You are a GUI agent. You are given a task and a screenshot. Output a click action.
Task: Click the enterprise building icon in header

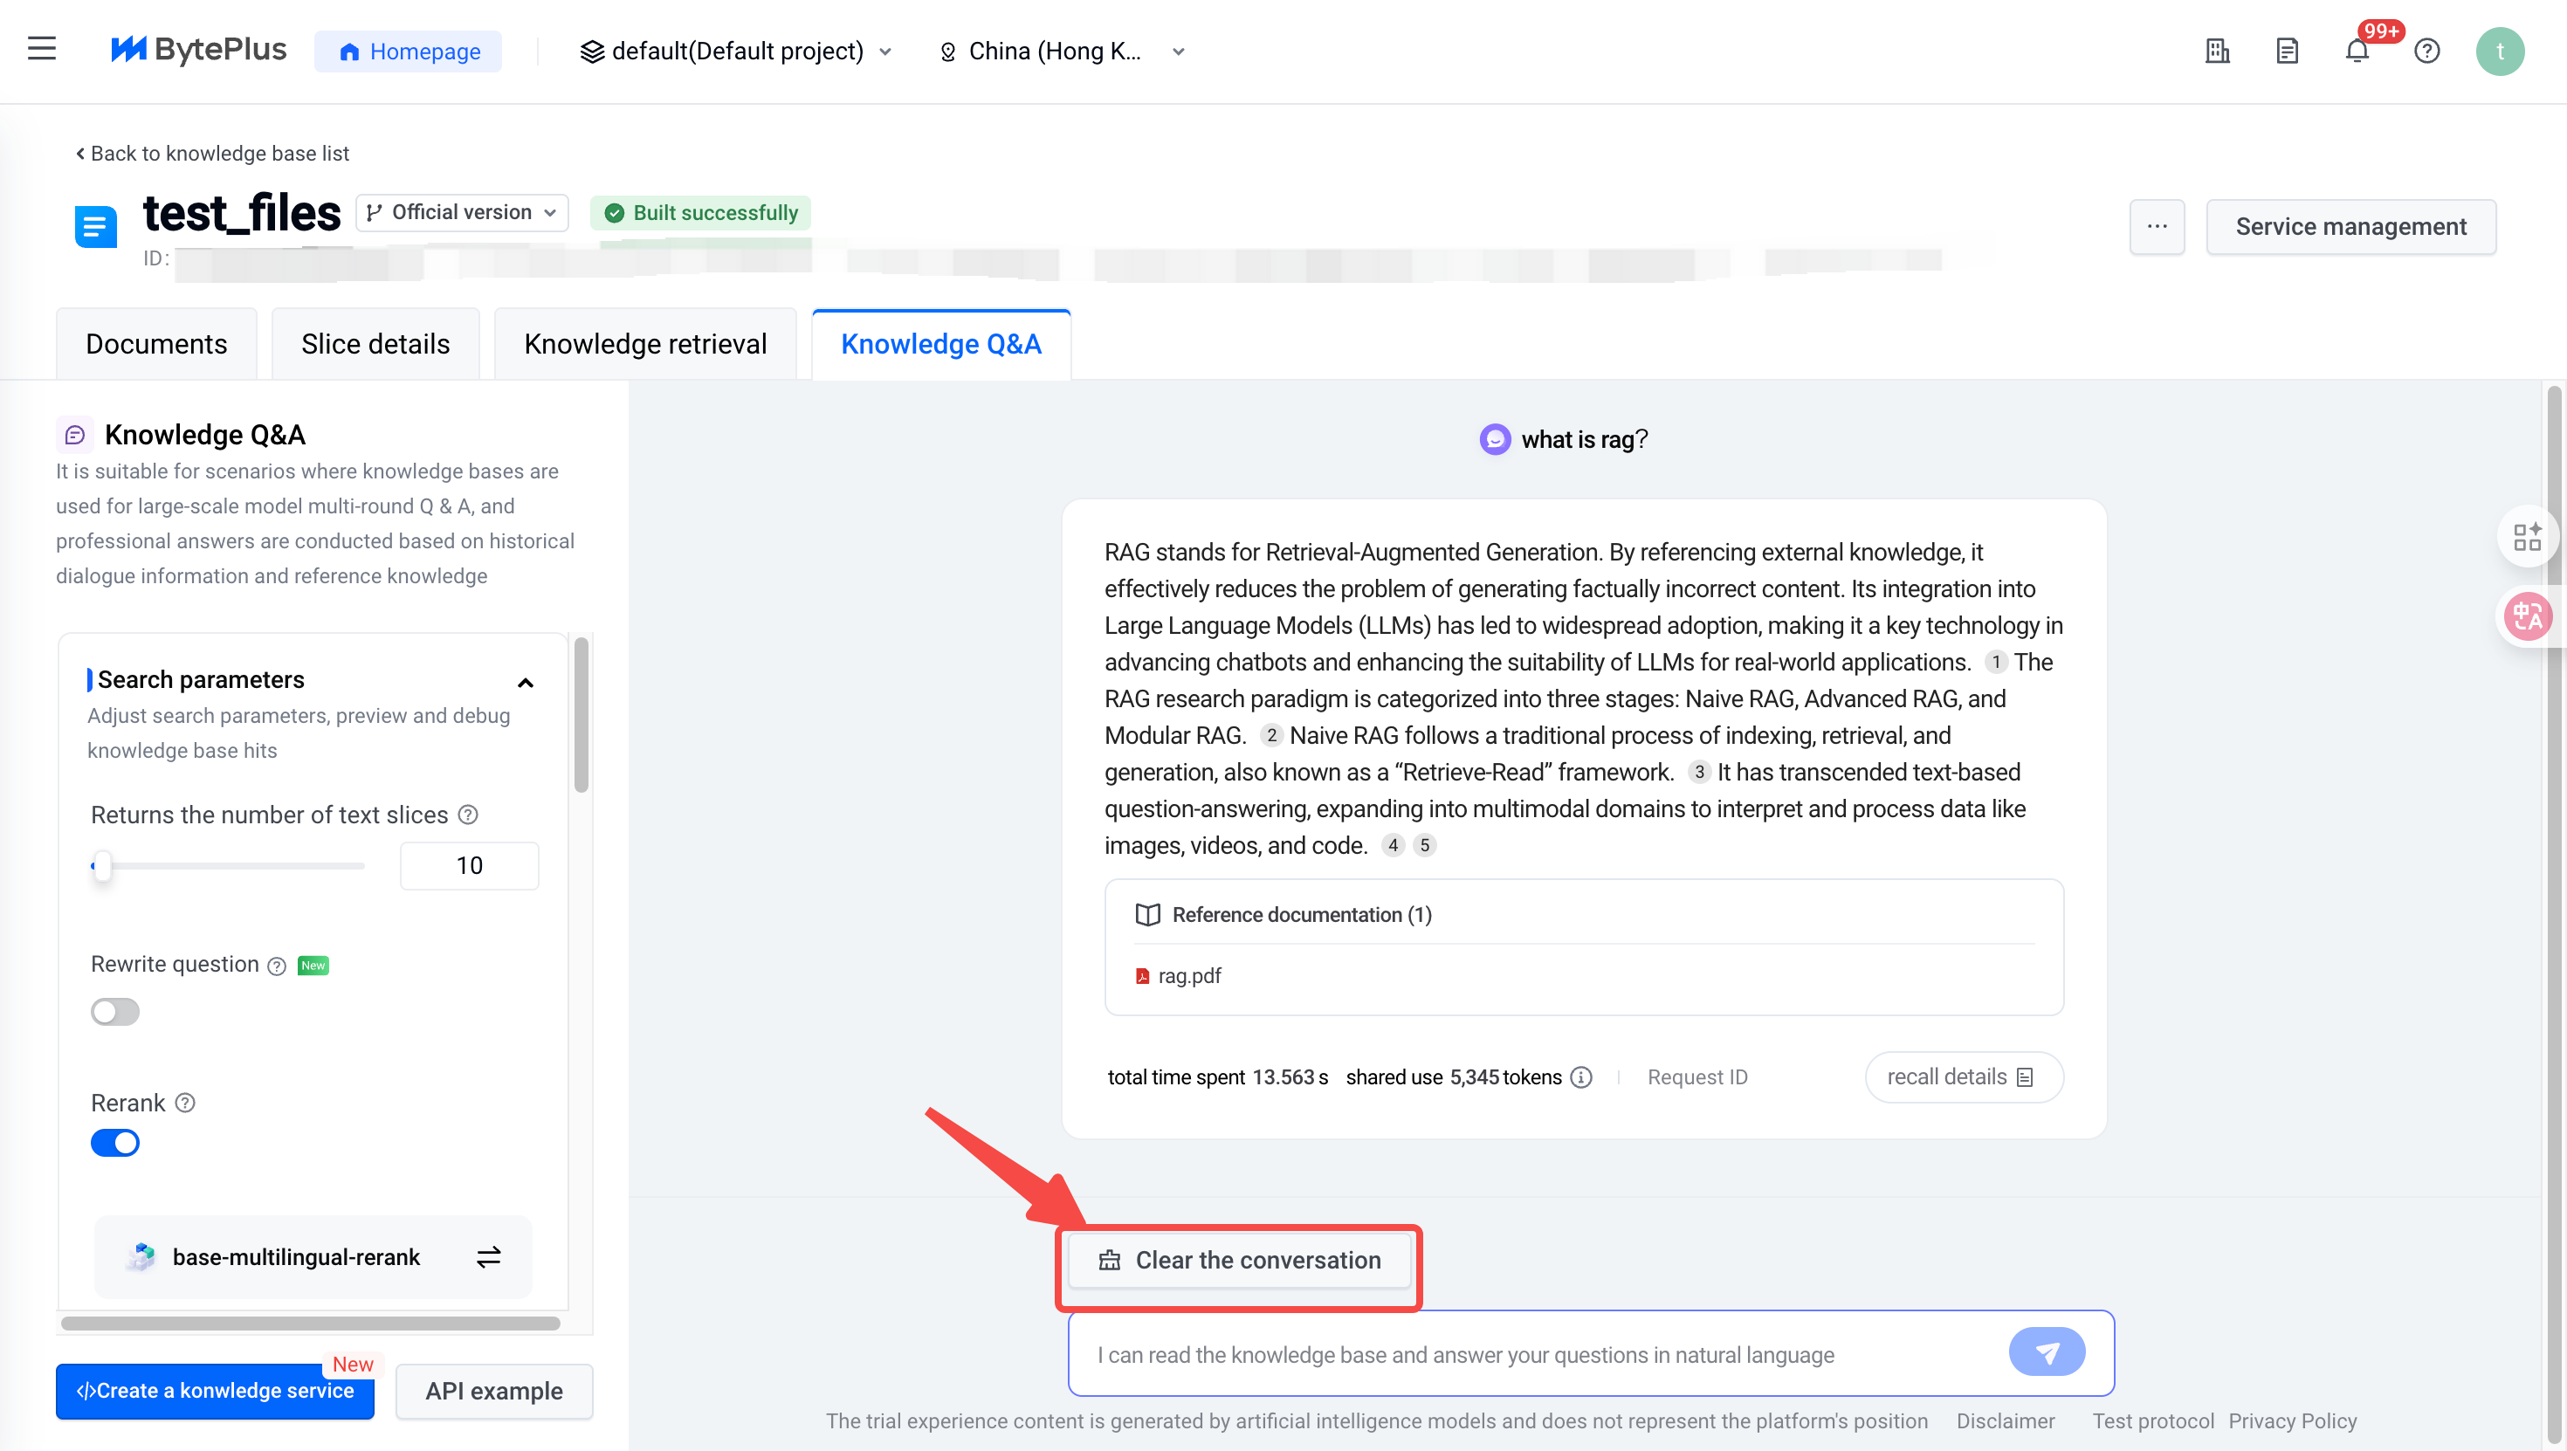pyautogui.click(x=2217, y=51)
